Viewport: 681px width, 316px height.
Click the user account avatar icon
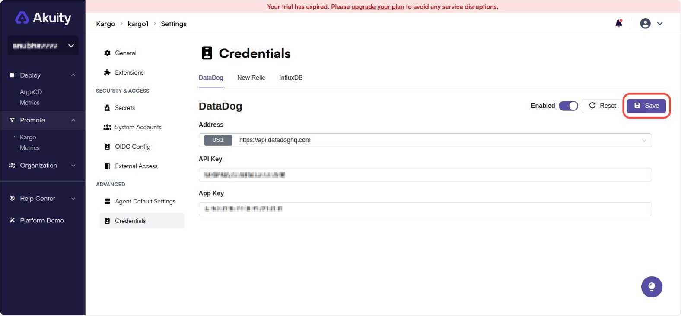[x=645, y=24]
